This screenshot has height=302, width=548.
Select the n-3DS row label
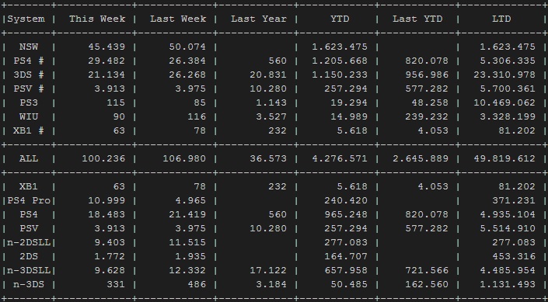point(29,284)
